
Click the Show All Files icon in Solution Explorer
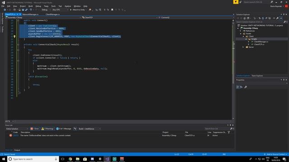270,18
